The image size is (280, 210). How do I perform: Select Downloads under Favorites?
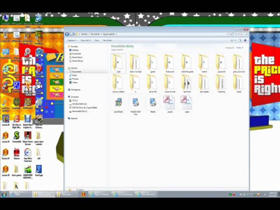click(77, 54)
